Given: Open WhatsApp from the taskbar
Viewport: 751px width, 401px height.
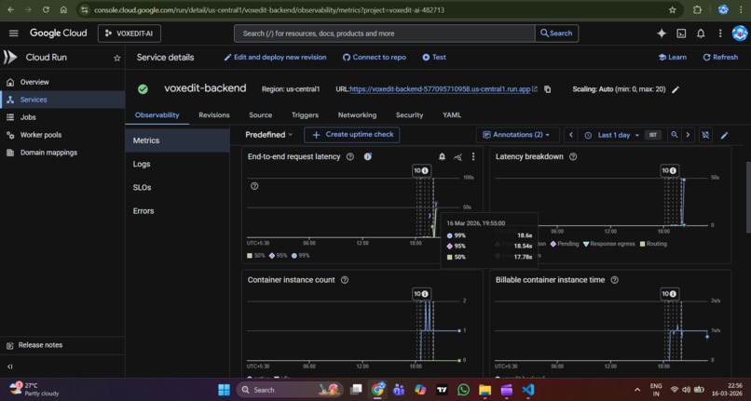Looking at the screenshot, I should point(463,390).
